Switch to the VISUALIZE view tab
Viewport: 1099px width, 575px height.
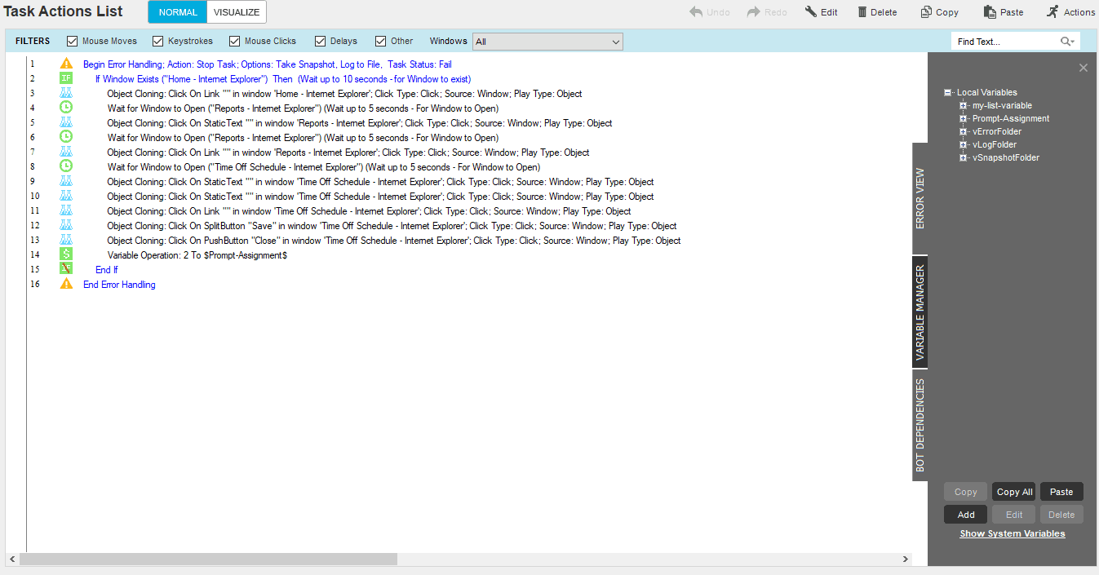coord(237,12)
